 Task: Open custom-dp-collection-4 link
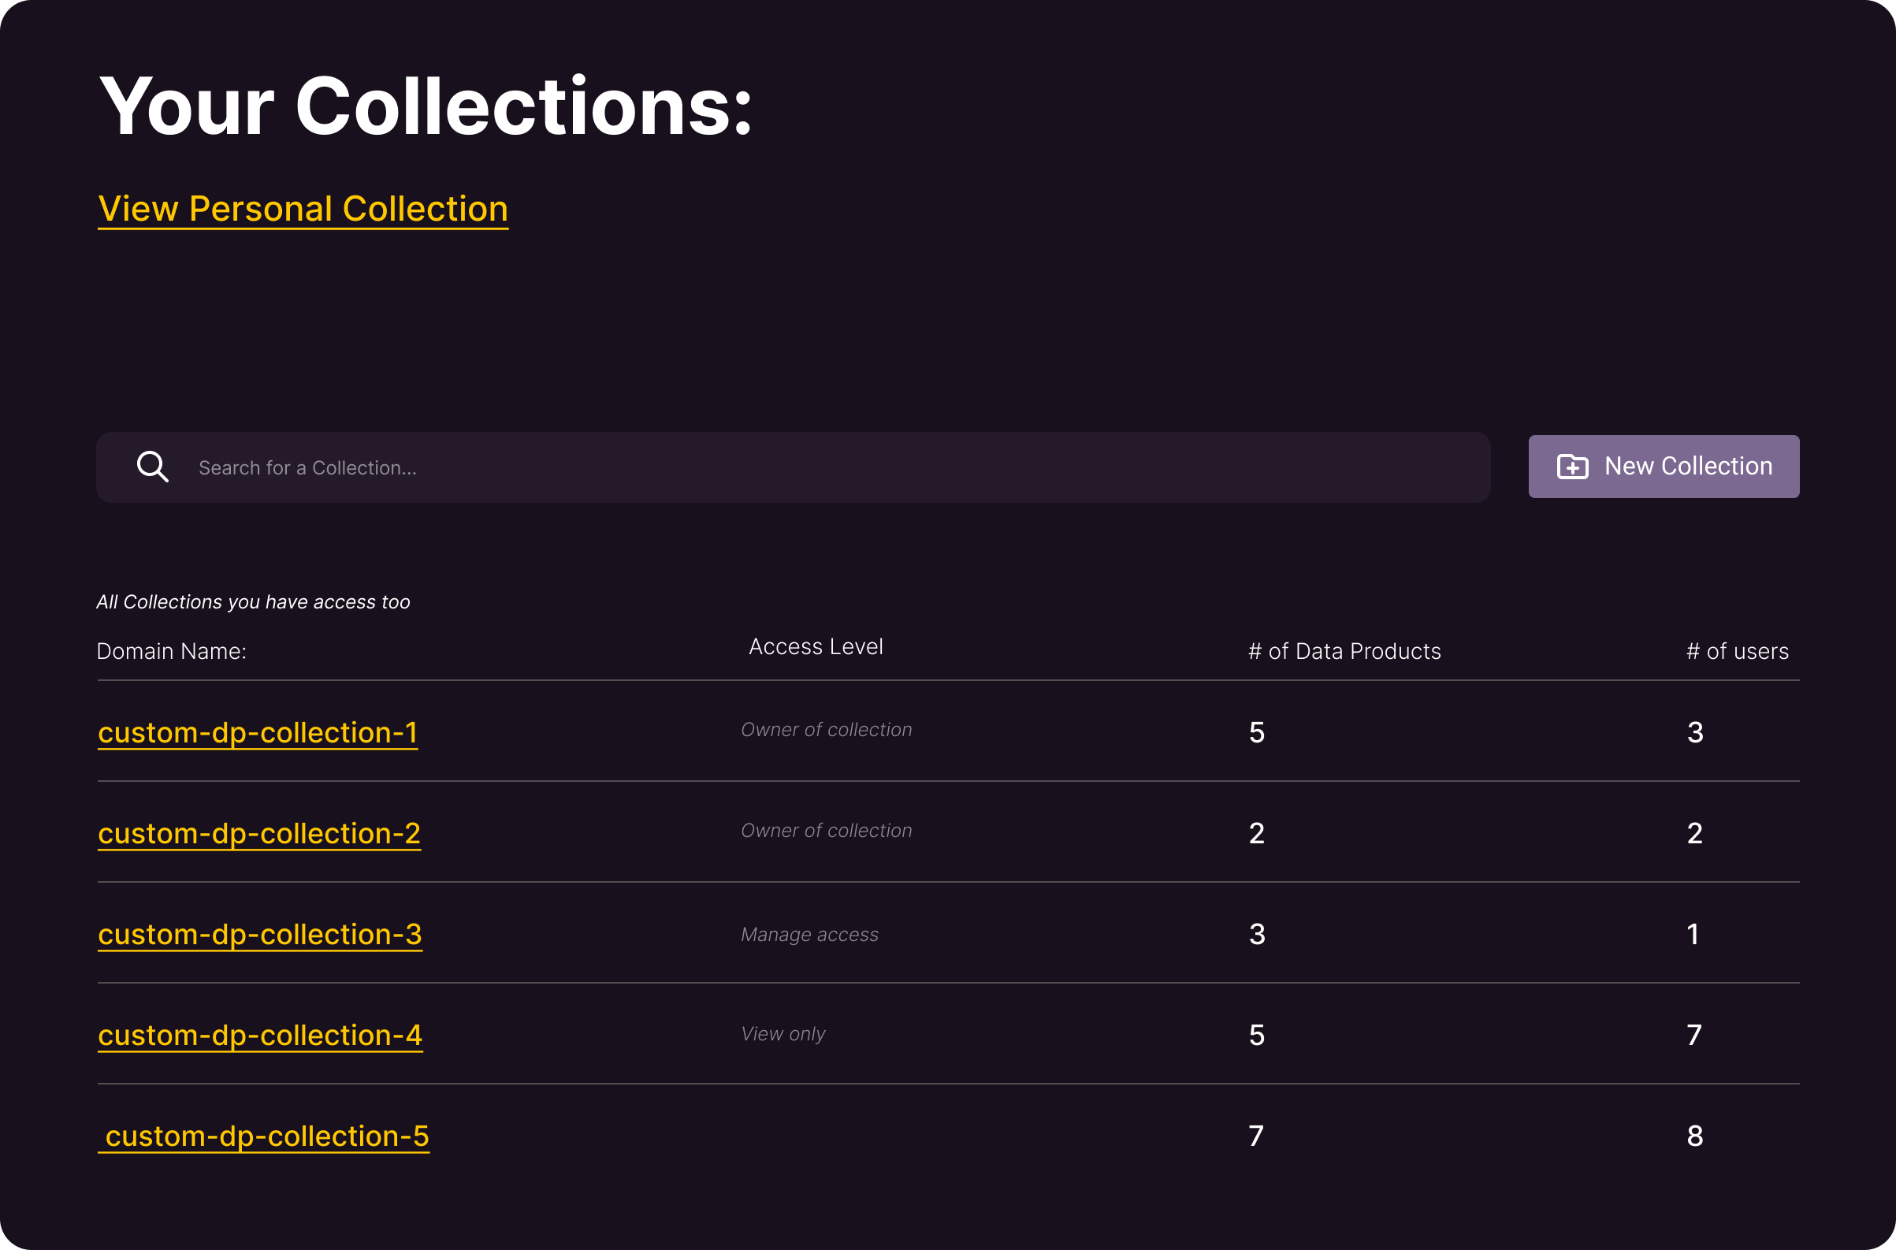click(x=260, y=1035)
